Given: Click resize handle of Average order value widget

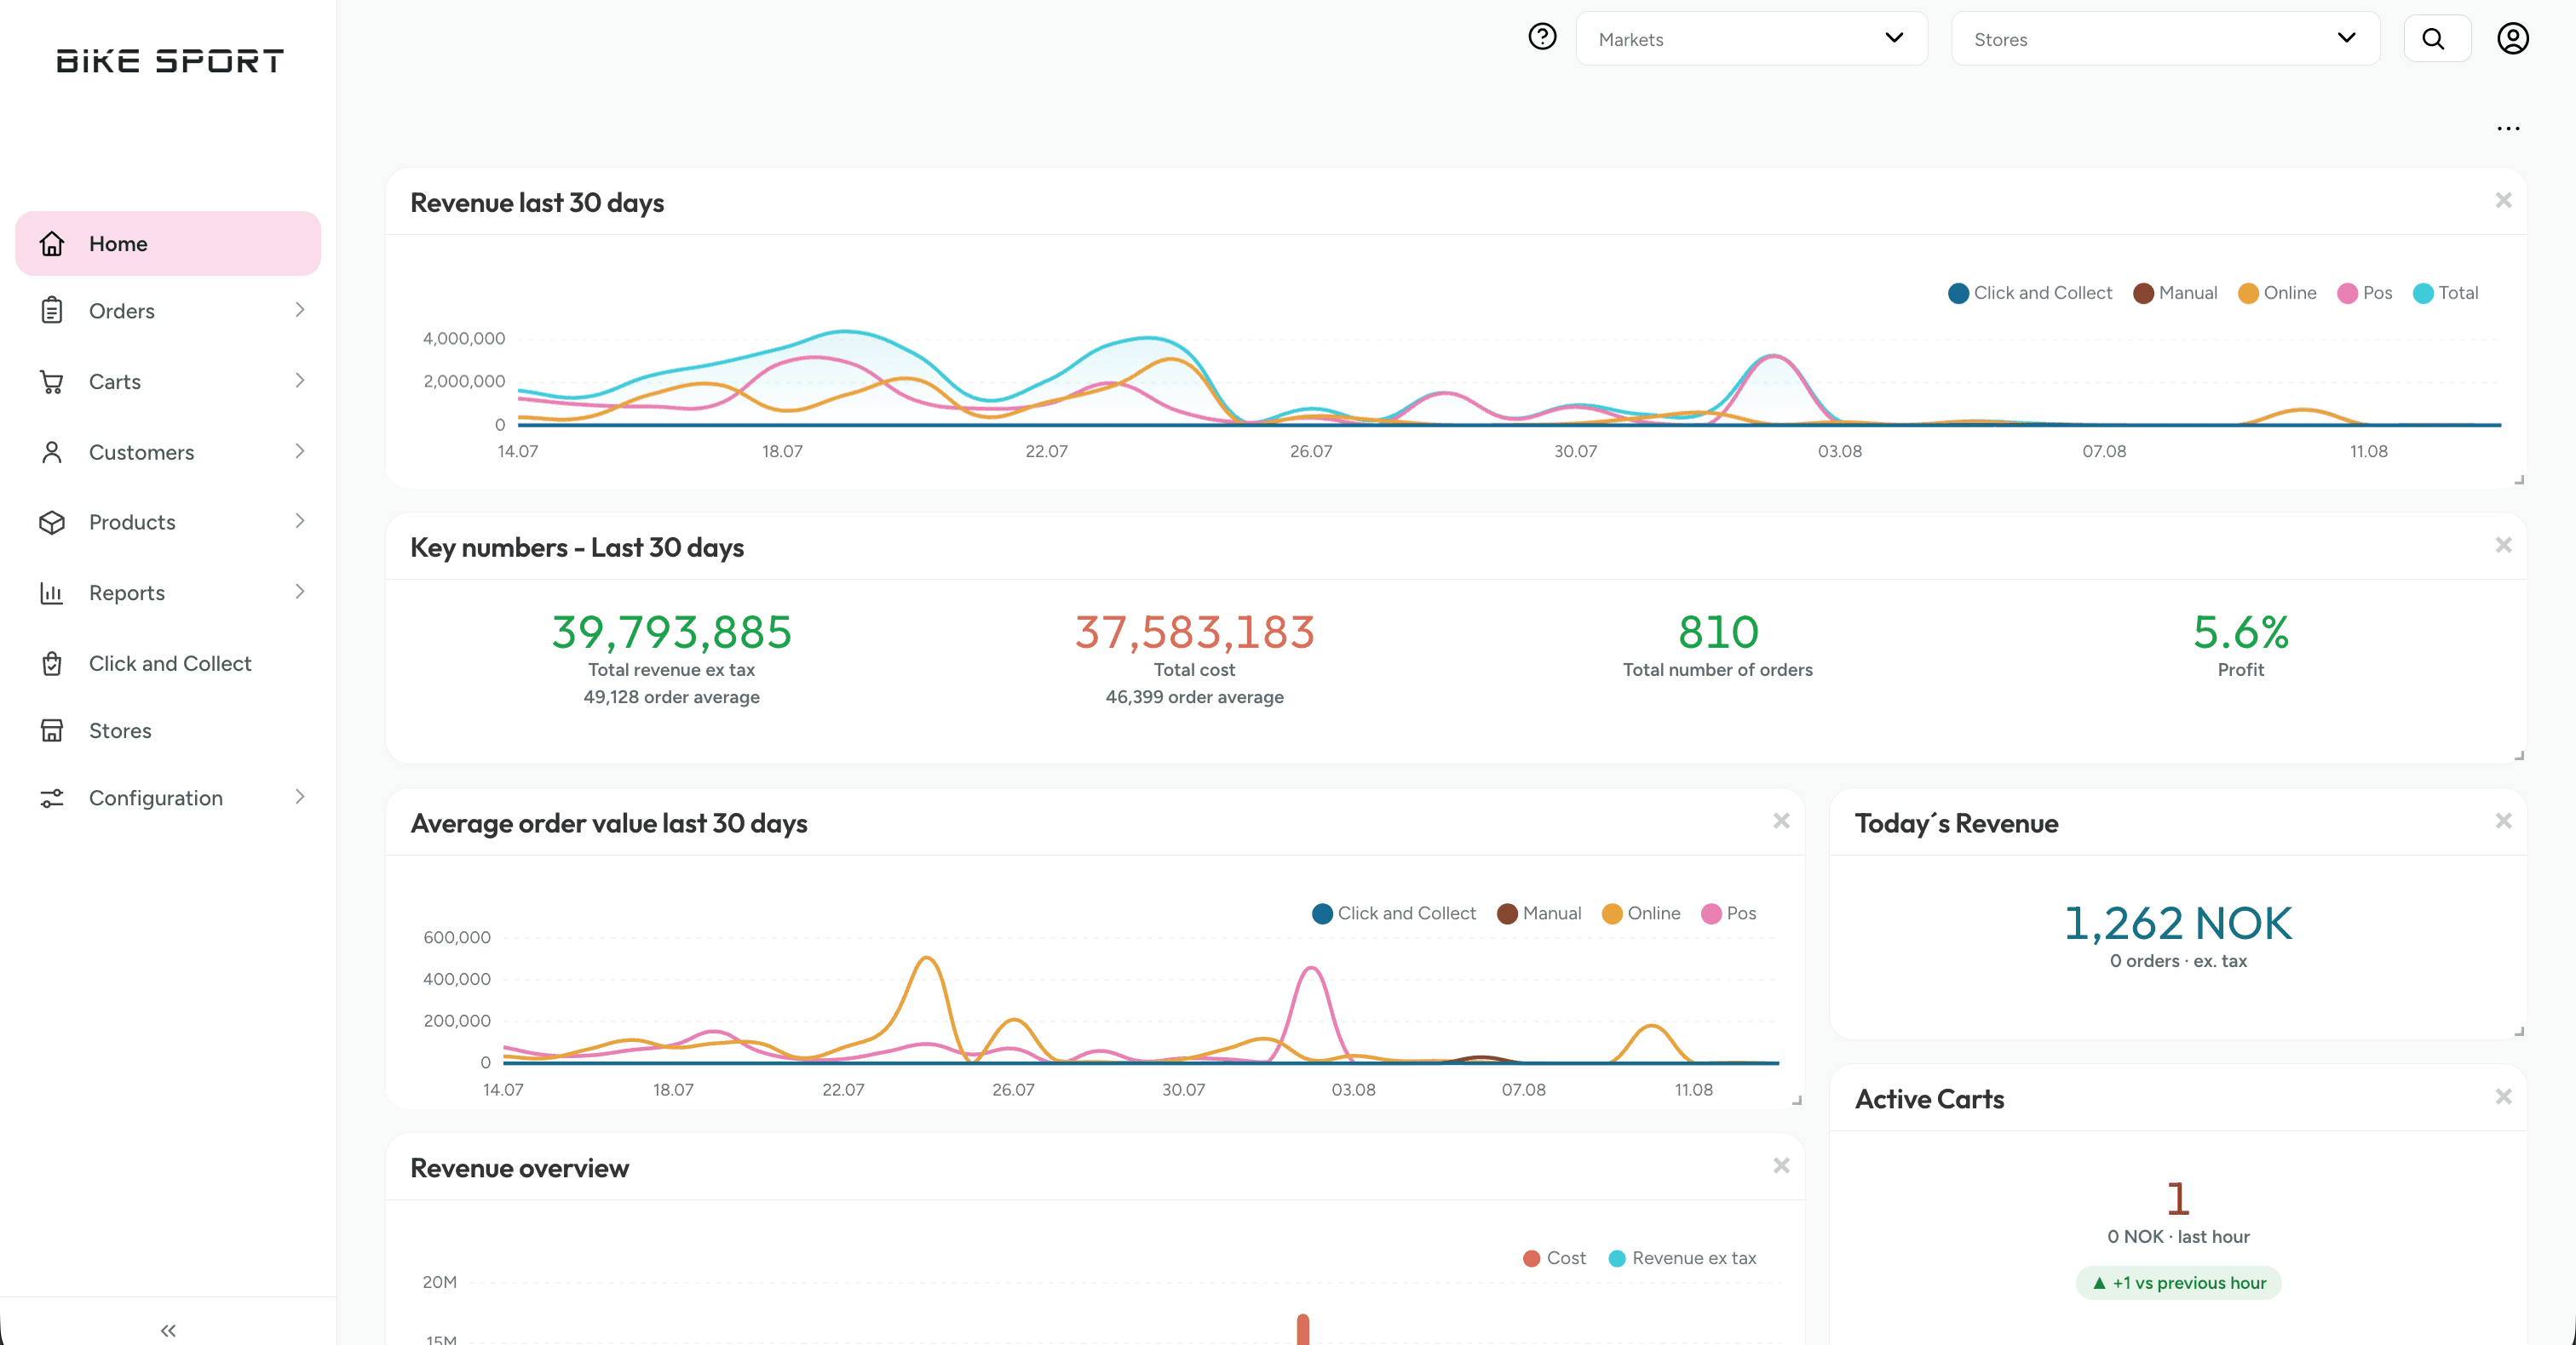Looking at the screenshot, I should 1797,1100.
